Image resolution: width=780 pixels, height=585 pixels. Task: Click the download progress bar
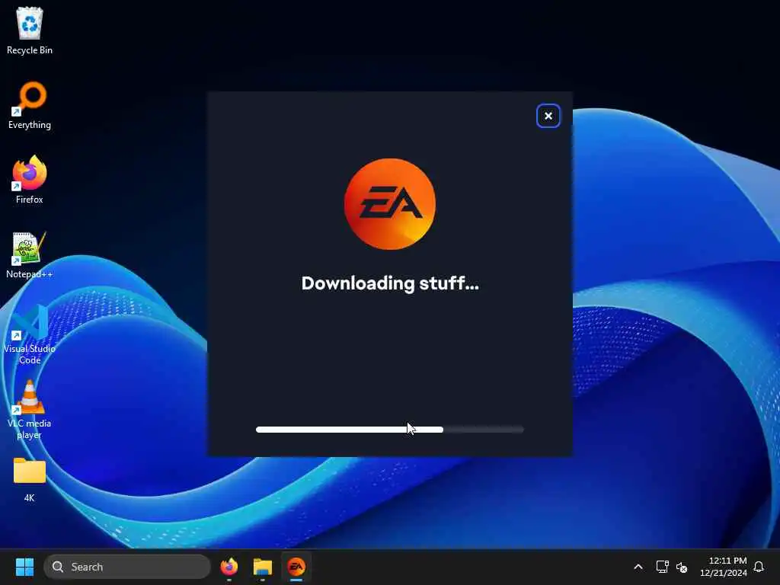click(x=389, y=430)
